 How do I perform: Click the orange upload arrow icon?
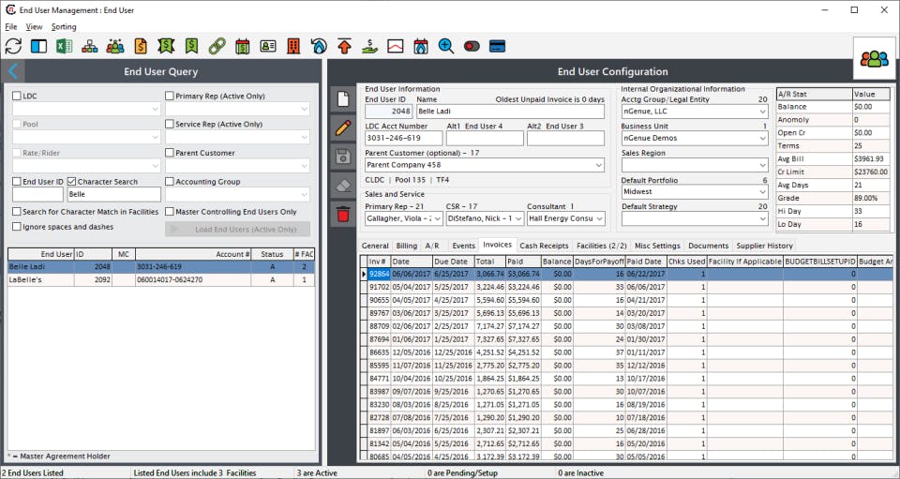point(344,46)
